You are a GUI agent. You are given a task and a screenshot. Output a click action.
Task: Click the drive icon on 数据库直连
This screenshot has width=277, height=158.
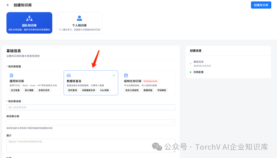pyautogui.click(x=69, y=75)
